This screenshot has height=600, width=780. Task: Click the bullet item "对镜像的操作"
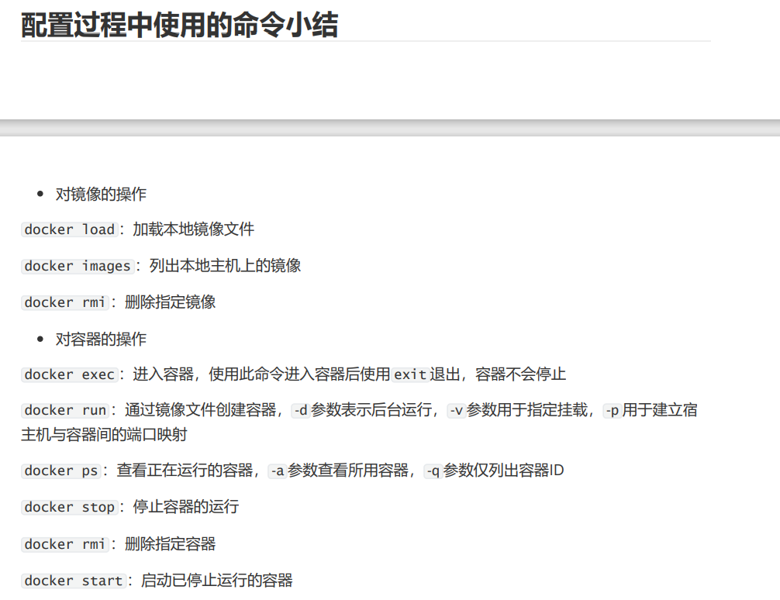[101, 194]
